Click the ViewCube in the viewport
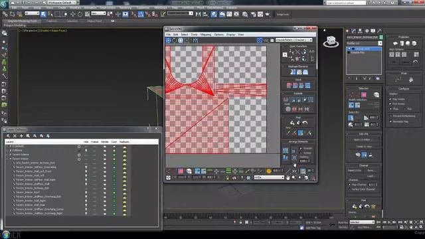 tap(331, 41)
